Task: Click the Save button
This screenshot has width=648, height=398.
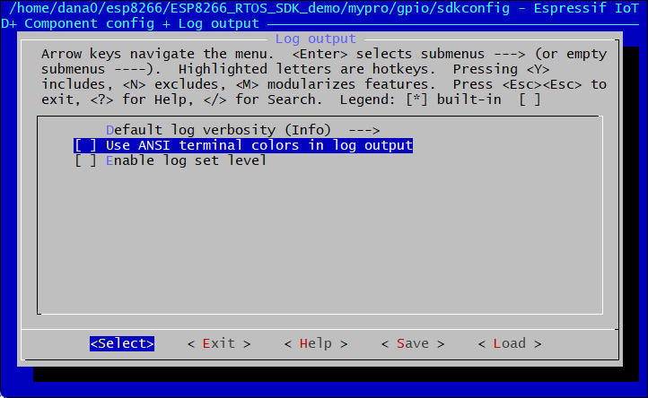Action: [x=413, y=343]
